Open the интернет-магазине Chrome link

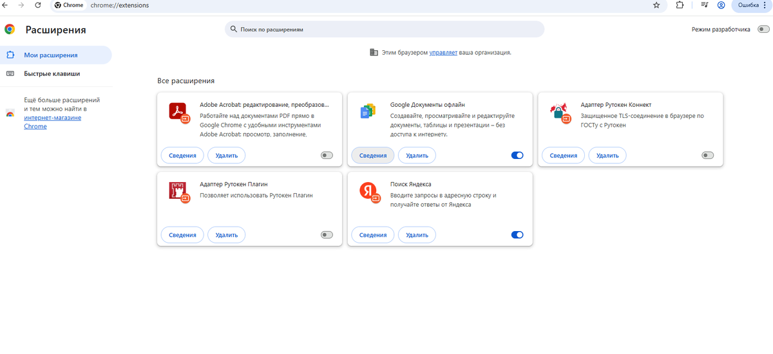tap(53, 122)
